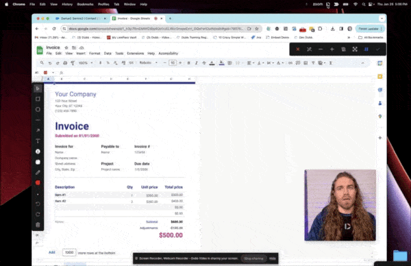Click the Sheets undo toolbar button
411x266 pixels.
(x=50, y=63)
